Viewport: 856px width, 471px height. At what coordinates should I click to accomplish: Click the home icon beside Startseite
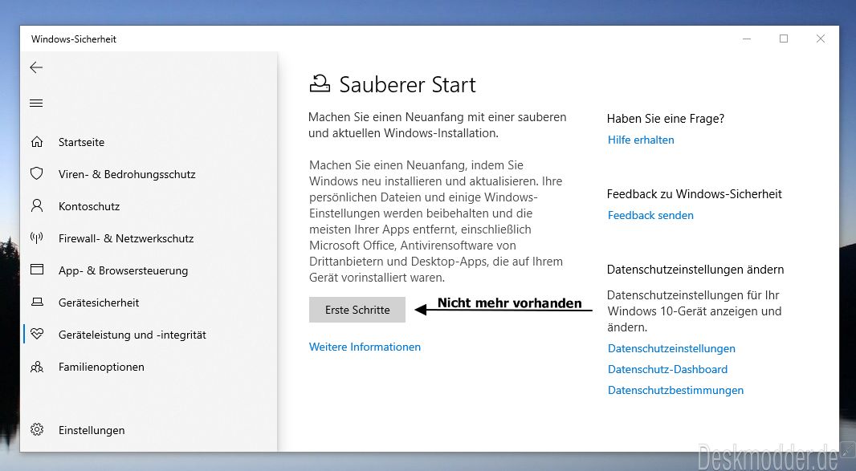tap(37, 142)
